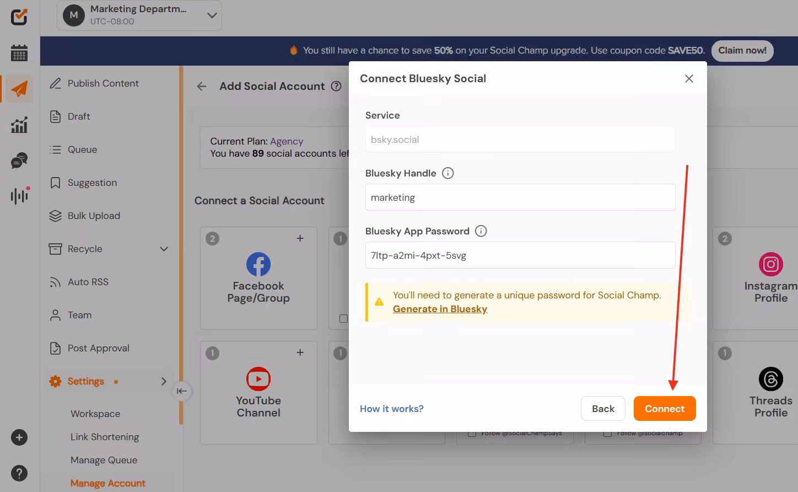
Task: Close the Connect Bluesky Social dialog
Action: [x=689, y=79]
